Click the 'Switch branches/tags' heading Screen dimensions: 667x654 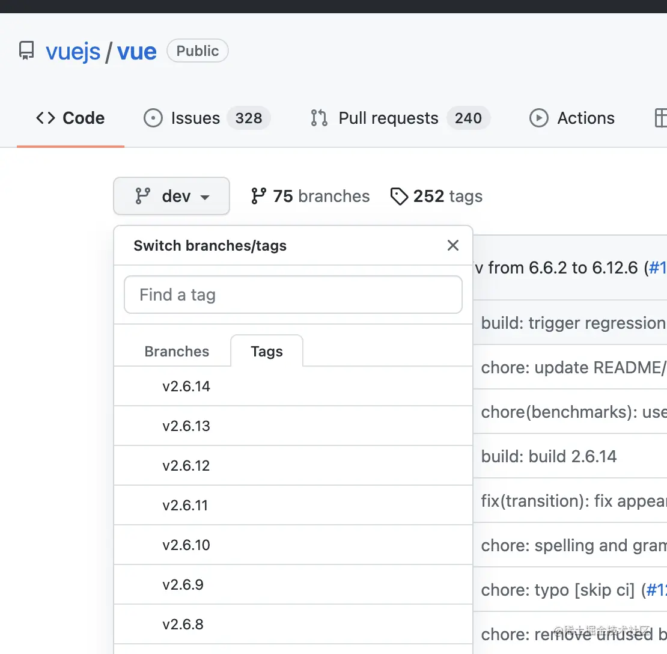click(210, 245)
